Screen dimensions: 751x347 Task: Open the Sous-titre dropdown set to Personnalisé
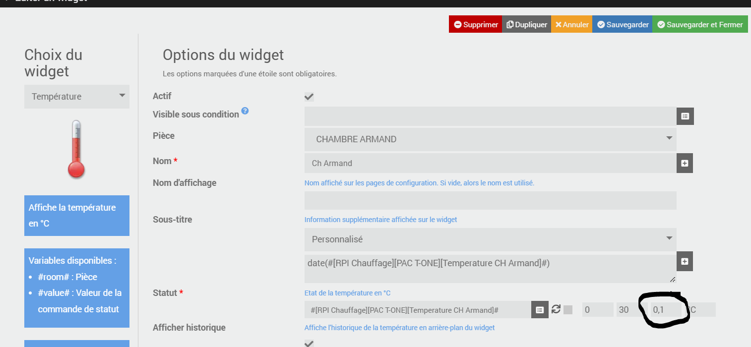point(490,239)
